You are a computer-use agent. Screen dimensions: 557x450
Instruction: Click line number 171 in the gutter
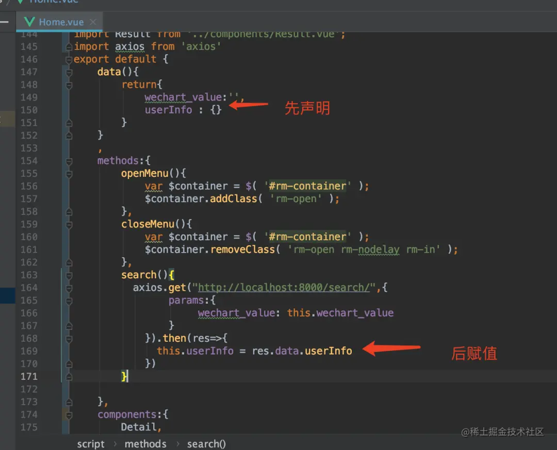tap(29, 376)
